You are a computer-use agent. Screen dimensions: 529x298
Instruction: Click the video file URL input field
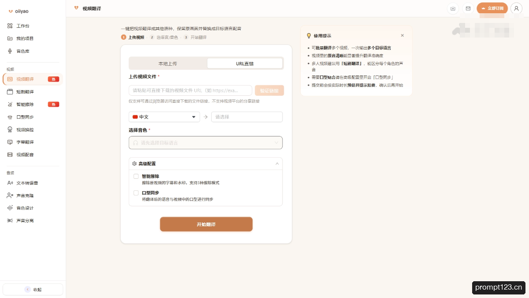(x=190, y=91)
